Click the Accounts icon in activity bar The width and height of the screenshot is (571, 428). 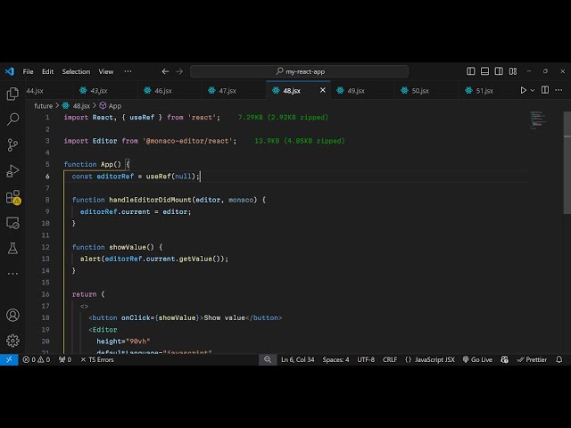(x=12, y=315)
